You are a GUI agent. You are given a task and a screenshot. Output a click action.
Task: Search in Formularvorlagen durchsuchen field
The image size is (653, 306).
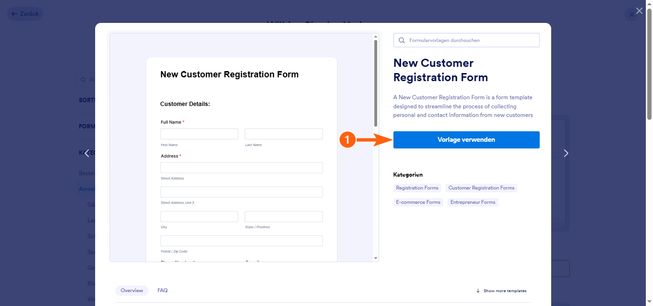[x=471, y=41]
